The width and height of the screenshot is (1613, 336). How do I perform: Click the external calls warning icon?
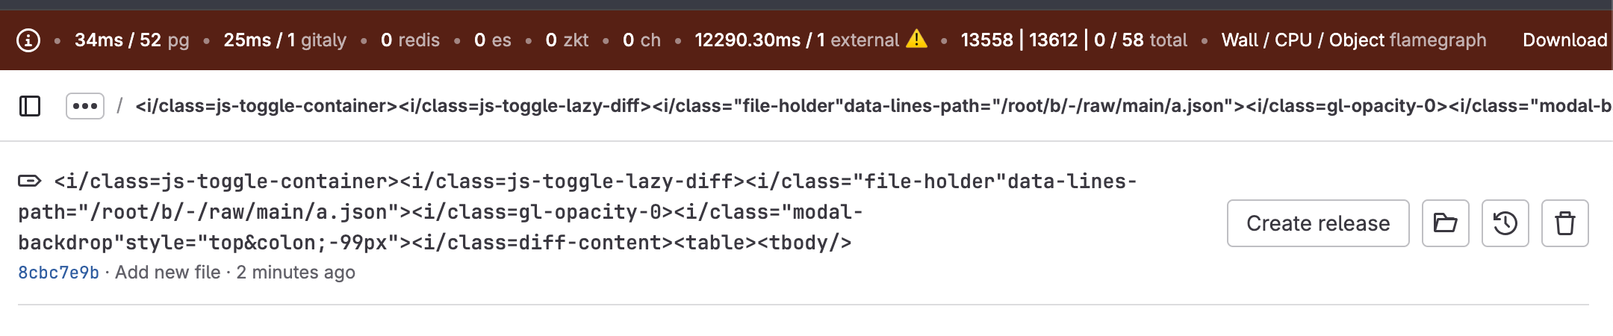(x=916, y=39)
